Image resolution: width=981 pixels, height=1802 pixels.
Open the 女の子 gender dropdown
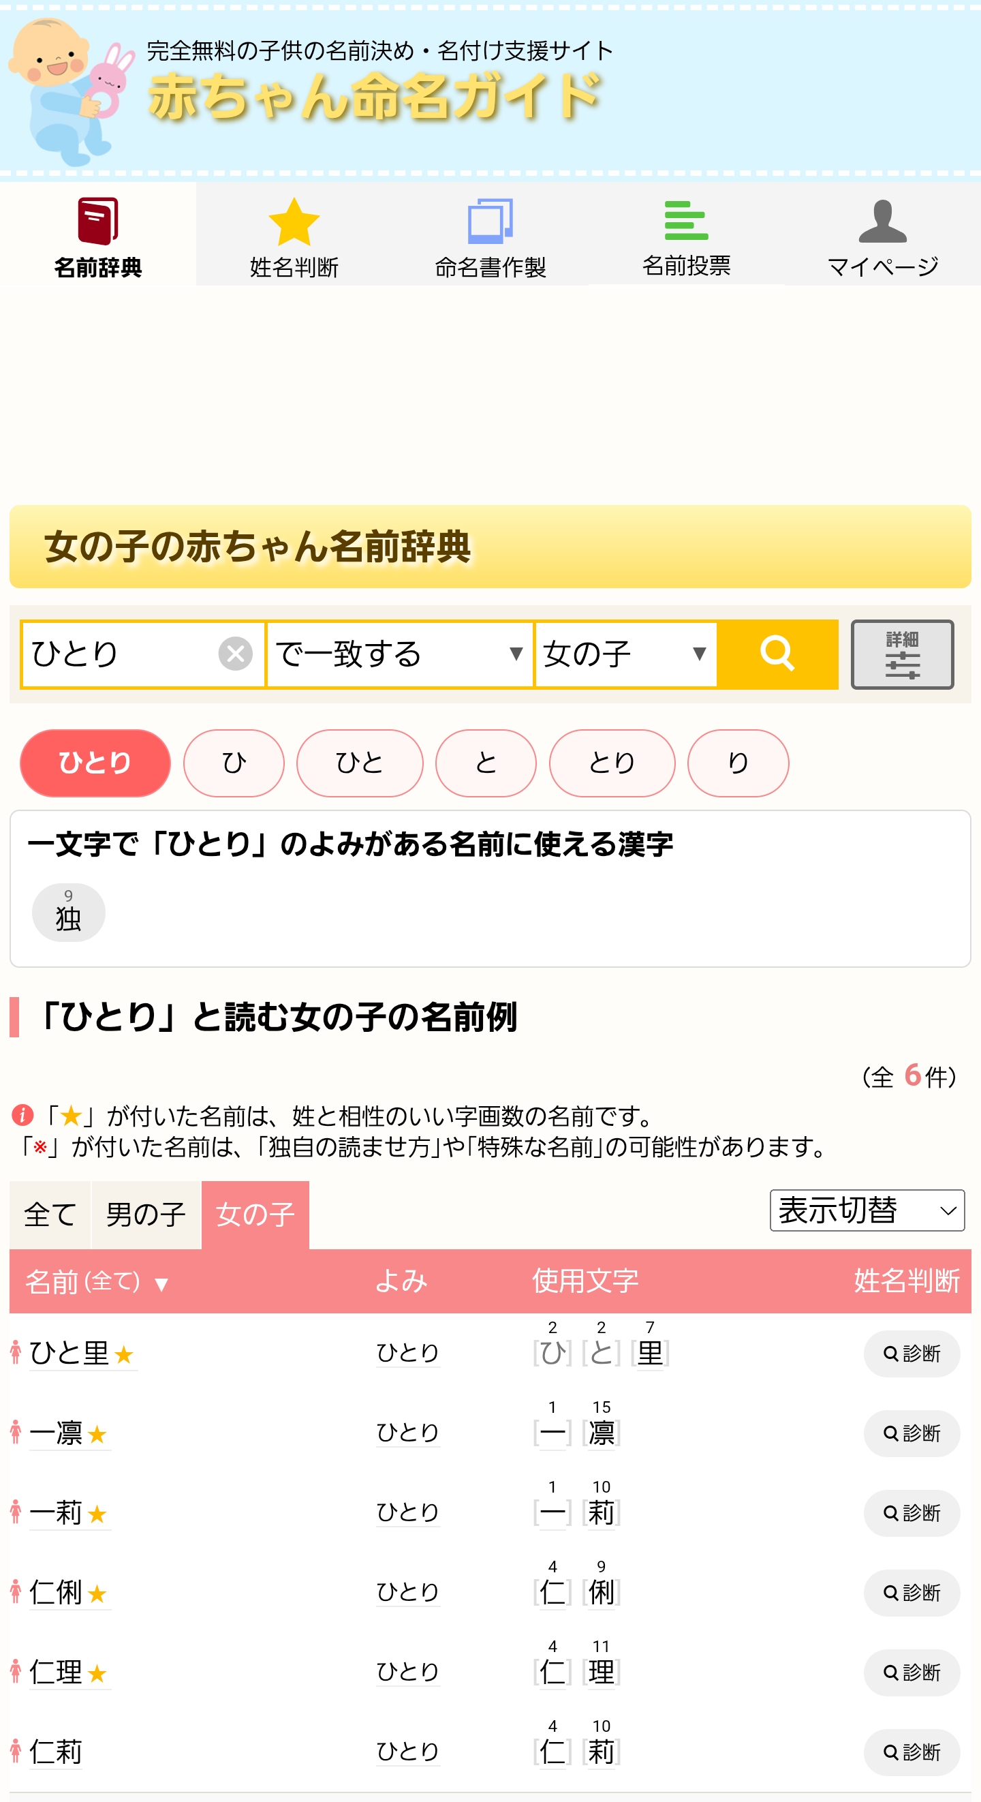coord(626,654)
